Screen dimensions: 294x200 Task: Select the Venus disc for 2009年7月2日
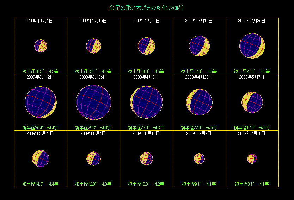199,159
